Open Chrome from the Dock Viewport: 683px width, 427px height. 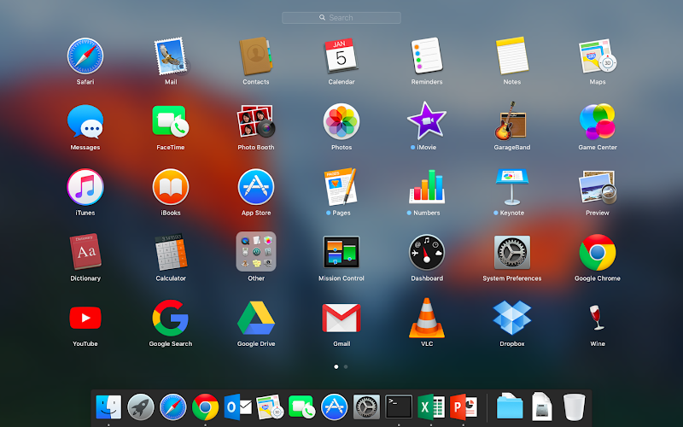click(205, 407)
